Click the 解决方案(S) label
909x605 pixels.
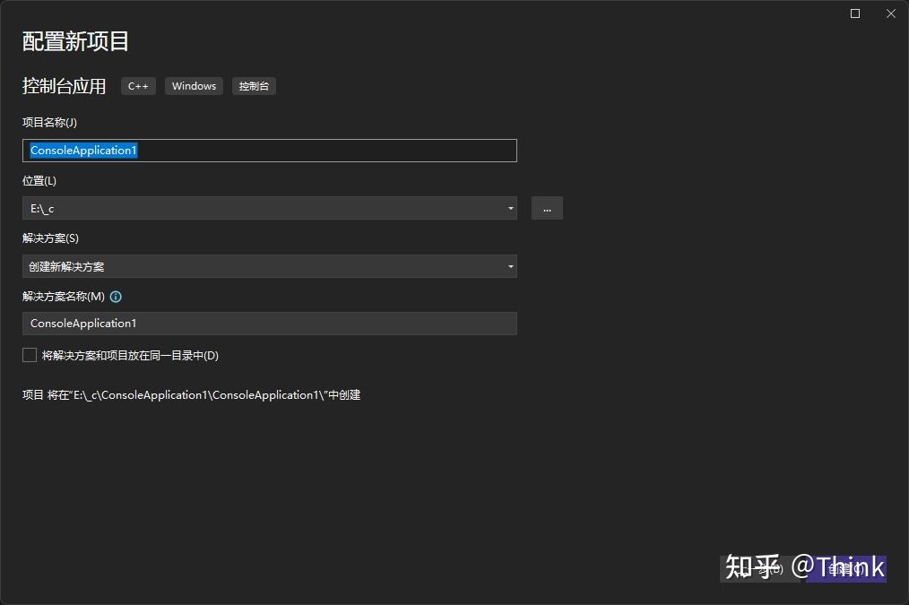point(50,238)
